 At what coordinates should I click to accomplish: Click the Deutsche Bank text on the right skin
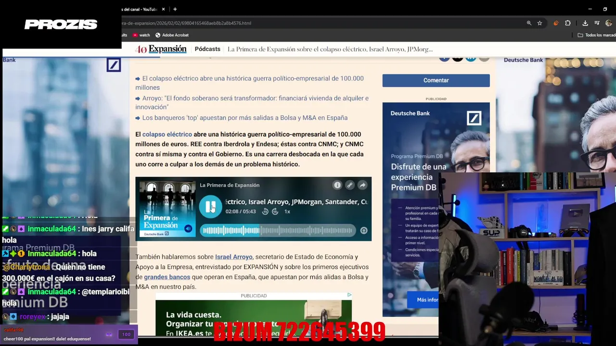pyautogui.click(x=523, y=60)
